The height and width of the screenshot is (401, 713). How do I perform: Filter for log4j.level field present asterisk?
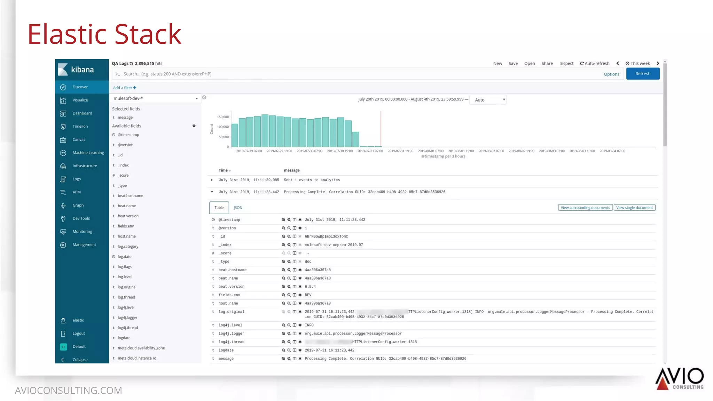pyautogui.click(x=300, y=325)
